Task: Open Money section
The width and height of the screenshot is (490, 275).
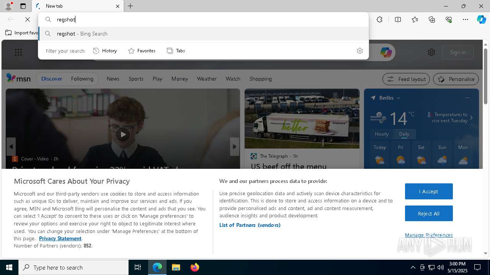Action: click(180, 79)
